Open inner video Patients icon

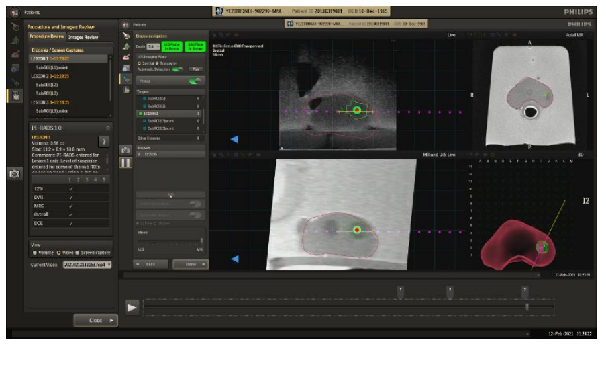click(x=125, y=25)
